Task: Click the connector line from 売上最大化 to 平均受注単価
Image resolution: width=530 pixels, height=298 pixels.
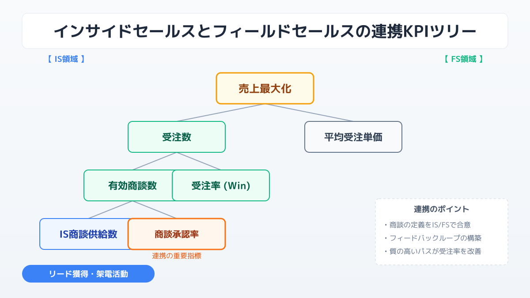Action: point(309,113)
